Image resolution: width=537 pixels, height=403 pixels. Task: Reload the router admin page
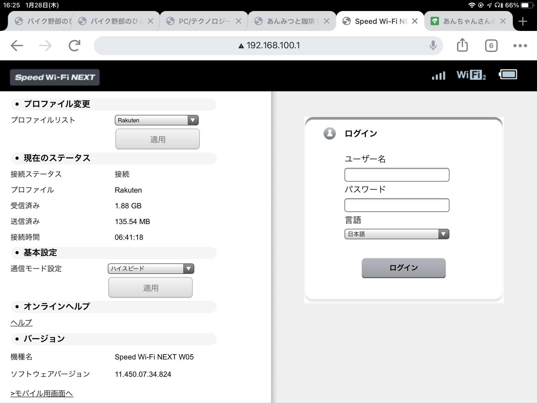coord(74,46)
